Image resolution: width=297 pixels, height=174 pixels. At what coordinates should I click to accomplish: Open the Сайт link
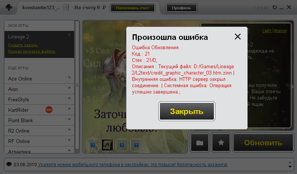click(267, 31)
